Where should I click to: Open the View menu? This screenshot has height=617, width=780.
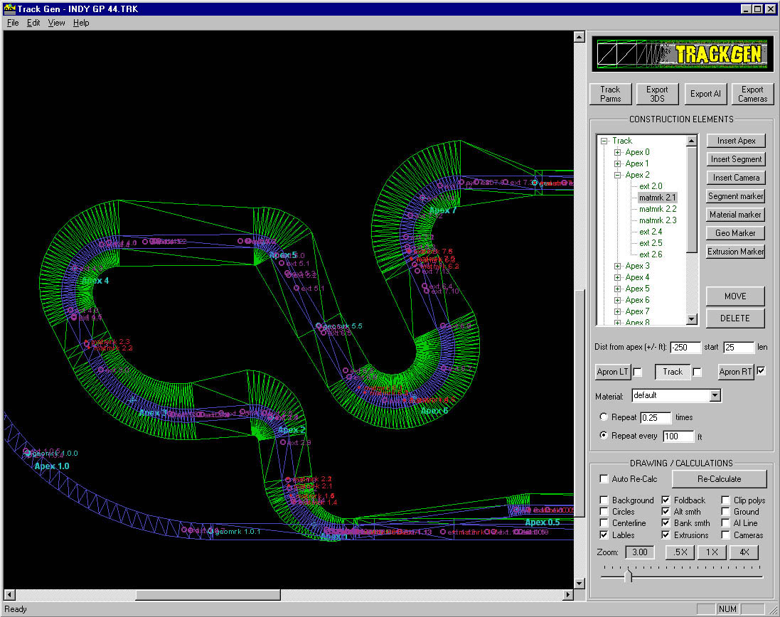point(56,23)
